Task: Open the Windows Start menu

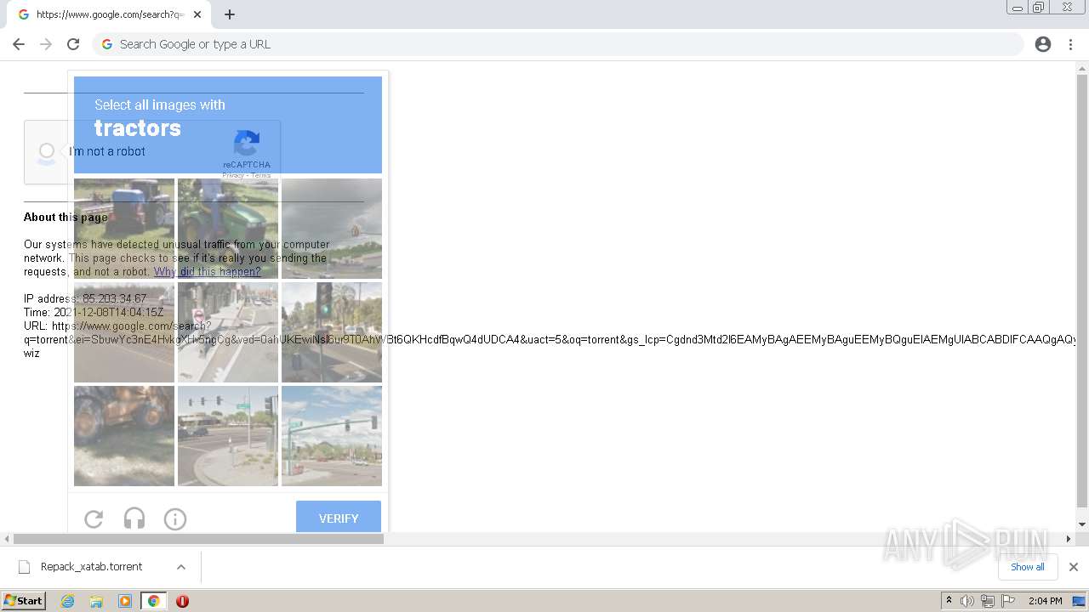Action: 23,601
